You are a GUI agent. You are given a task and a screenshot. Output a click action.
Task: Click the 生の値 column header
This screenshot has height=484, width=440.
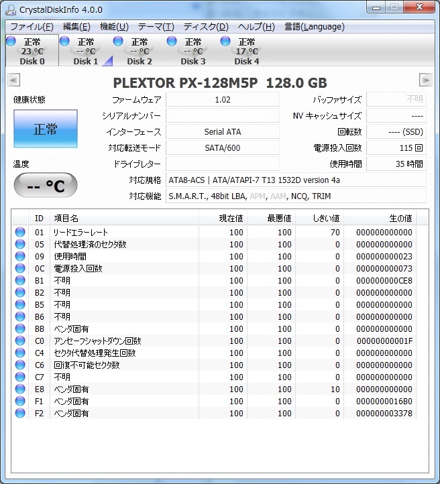380,219
